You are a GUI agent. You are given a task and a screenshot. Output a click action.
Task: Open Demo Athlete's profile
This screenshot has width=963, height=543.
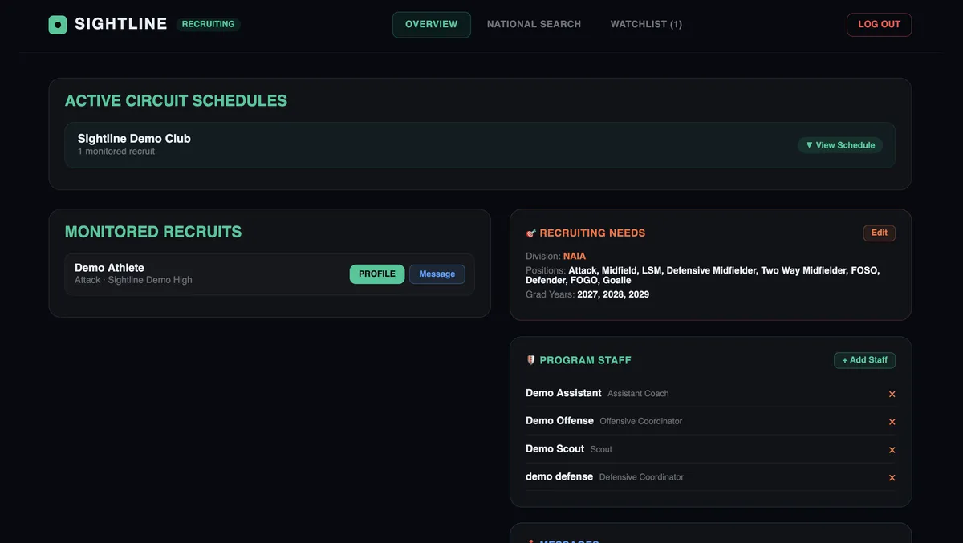[377, 274]
